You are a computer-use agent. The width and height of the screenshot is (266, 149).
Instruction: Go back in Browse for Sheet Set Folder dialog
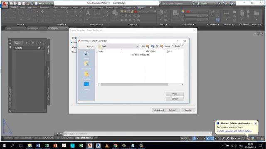(x=143, y=46)
